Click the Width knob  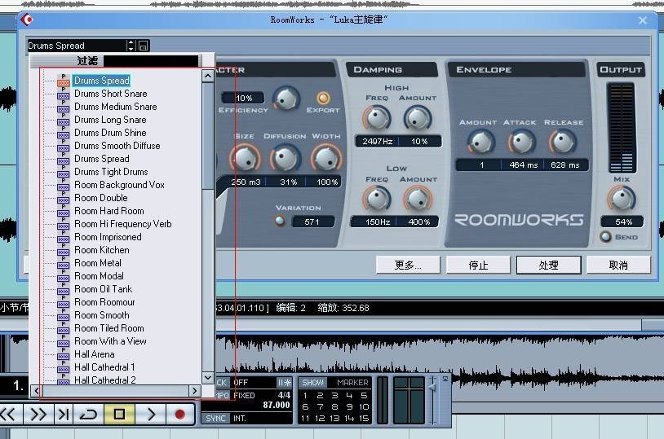click(x=326, y=158)
